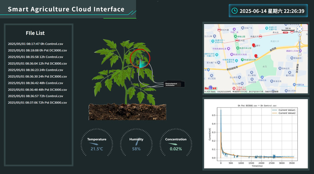314x174 pixels.
Task: Click the Concentration gauge
Action: (x=176, y=143)
